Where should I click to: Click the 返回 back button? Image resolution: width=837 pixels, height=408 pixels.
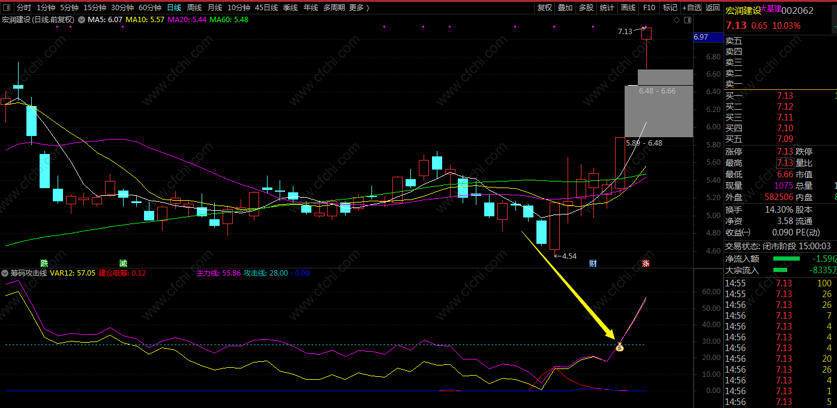[x=713, y=8]
